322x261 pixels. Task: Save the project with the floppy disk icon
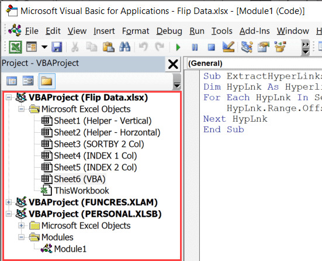tap(57, 47)
